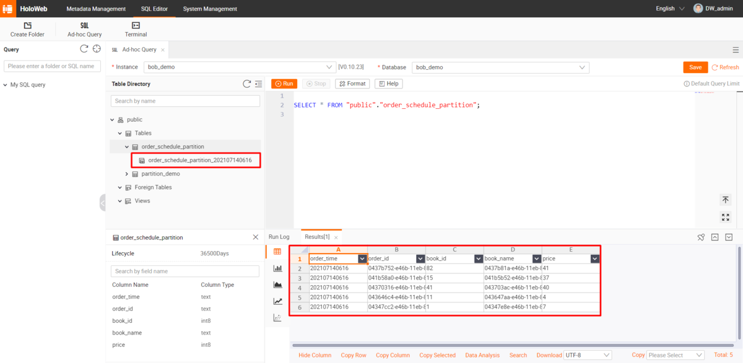The image size is (743, 363).
Task: Refresh the Table Directory
Action: pos(246,83)
